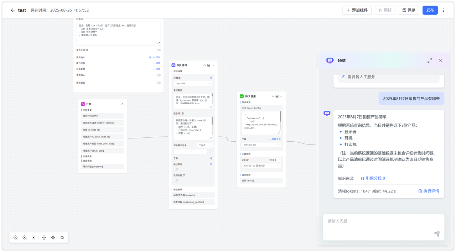Collapse the 开始 node with its chevron
The height and width of the screenshot is (252, 456).
pos(122,104)
